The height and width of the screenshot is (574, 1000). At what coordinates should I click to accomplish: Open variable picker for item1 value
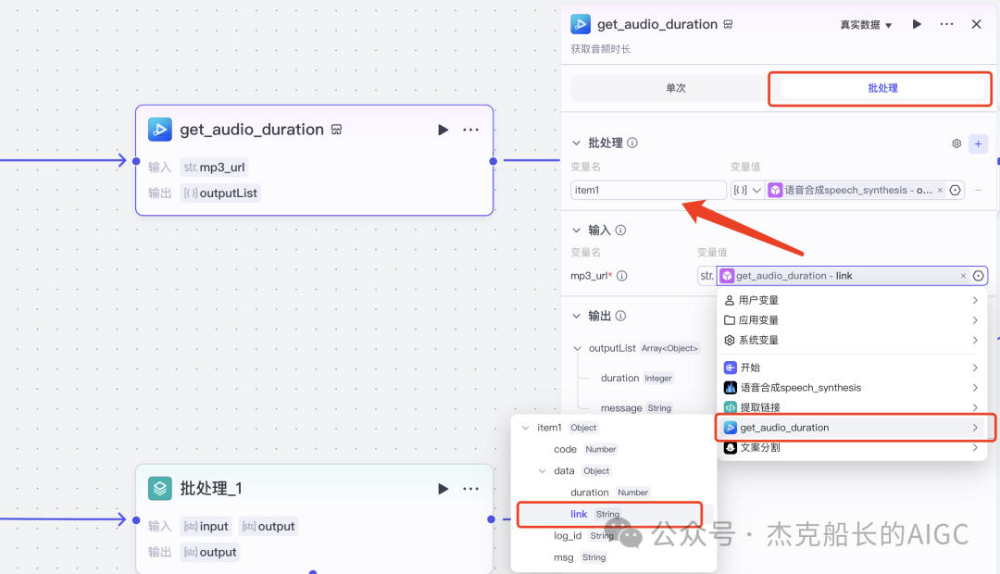[x=955, y=190]
